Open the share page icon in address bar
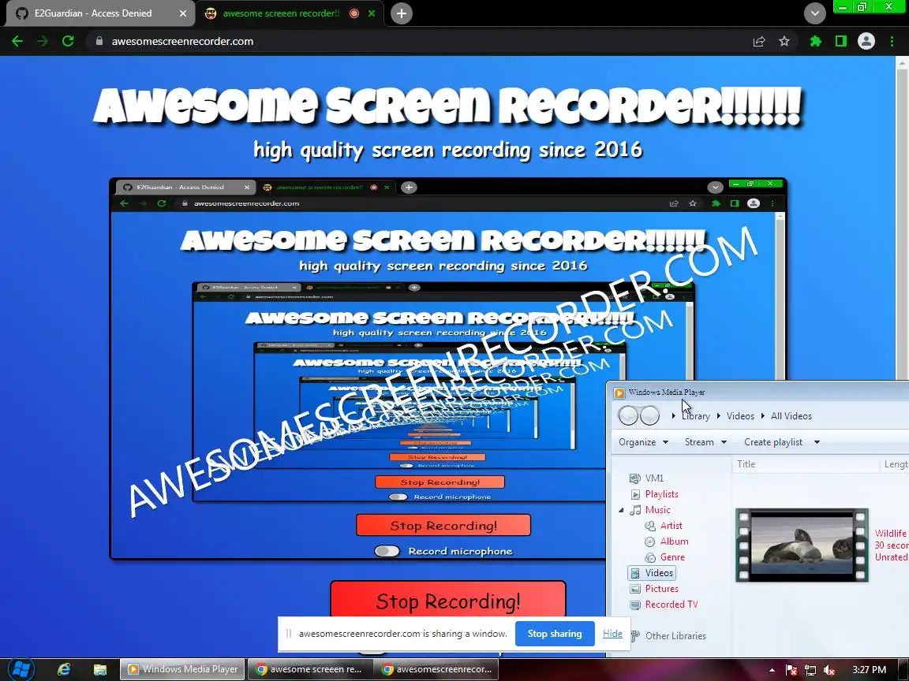The height and width of the screenshot is (681, 909). pyautogui.click(x=759, y=41)
